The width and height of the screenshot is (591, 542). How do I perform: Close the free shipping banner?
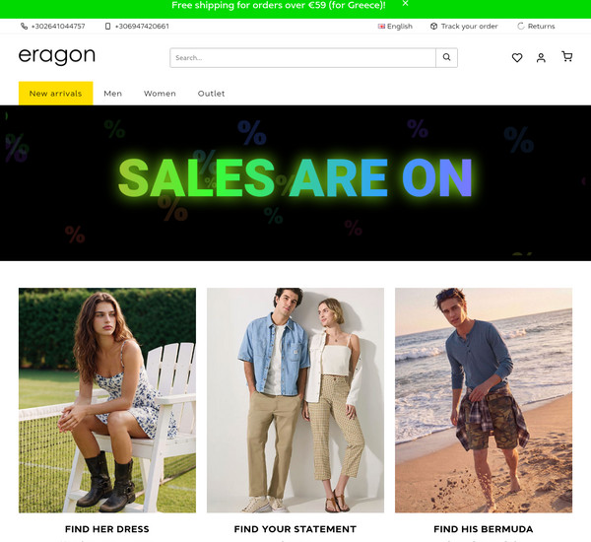click(405, 3)
